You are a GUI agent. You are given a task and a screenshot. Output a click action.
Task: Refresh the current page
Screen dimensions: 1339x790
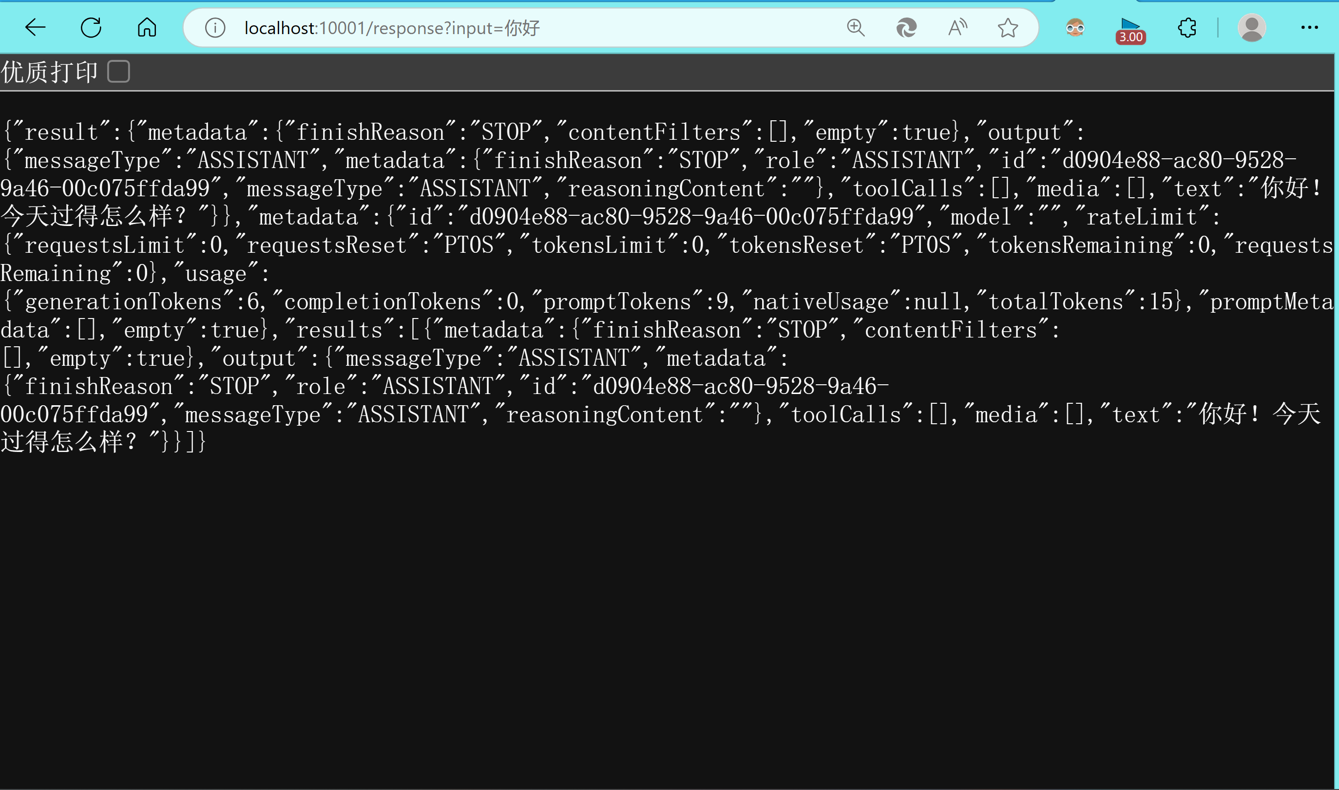(91, 28)
